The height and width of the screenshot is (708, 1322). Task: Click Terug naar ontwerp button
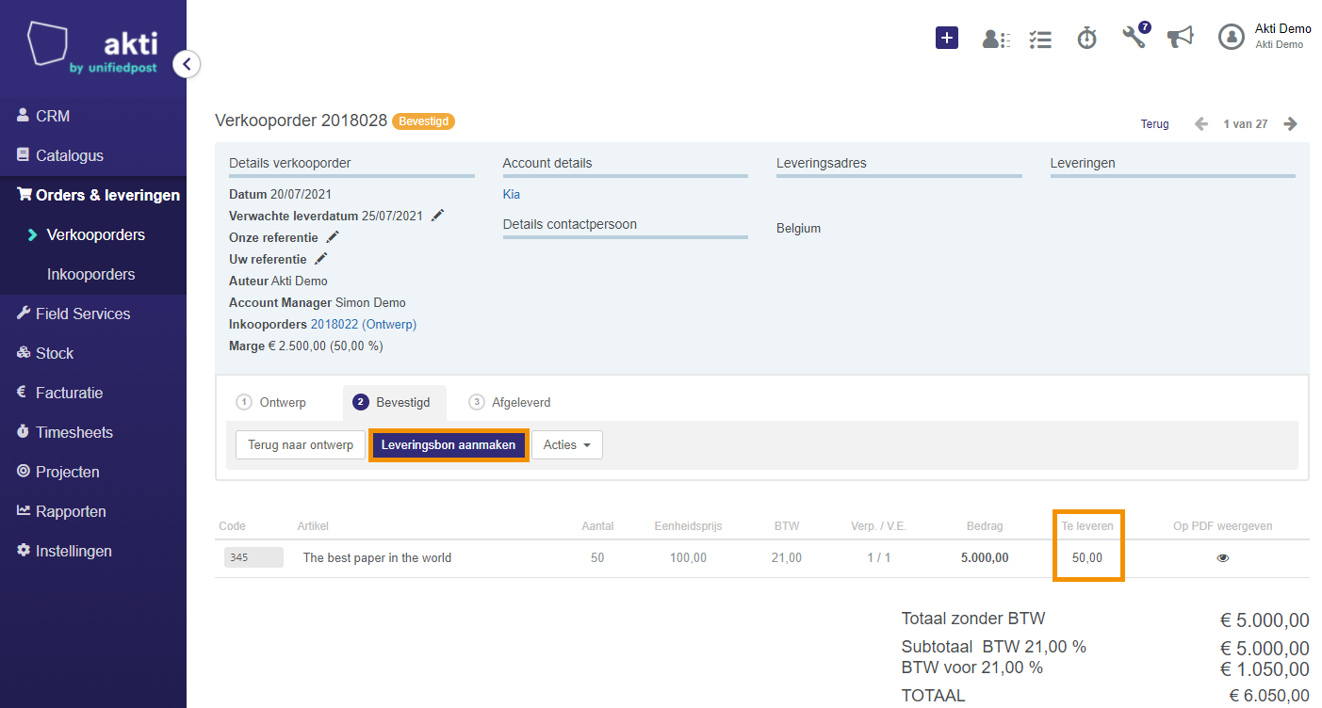301,444
